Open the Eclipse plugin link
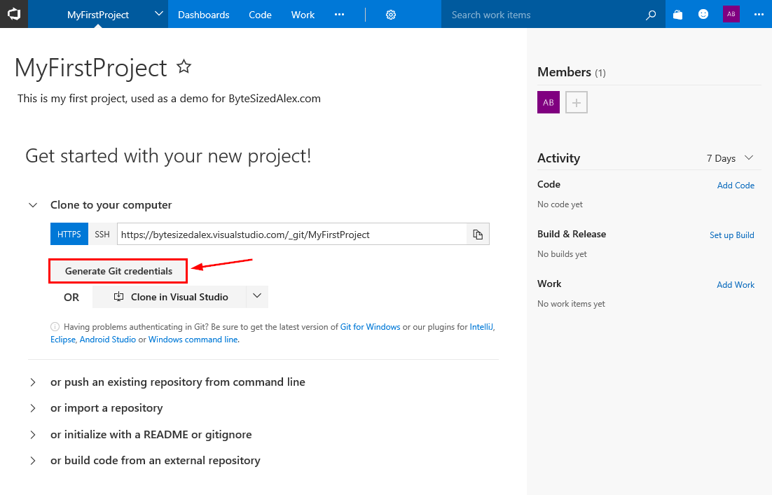The image size is (772, 495). [x=63, y=340]
